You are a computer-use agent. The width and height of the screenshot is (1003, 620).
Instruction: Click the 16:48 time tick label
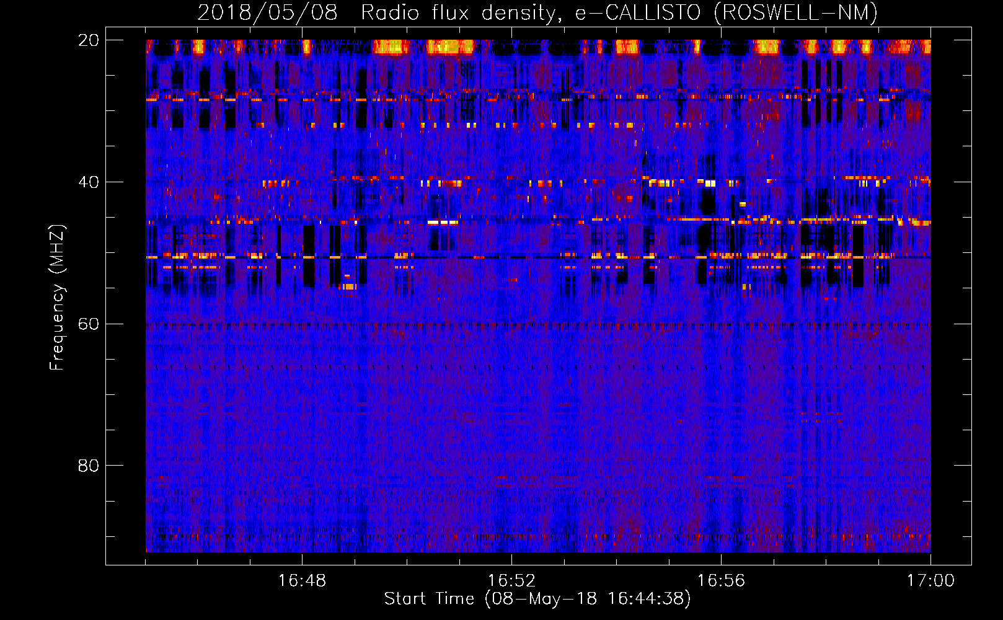coord(302,581)
